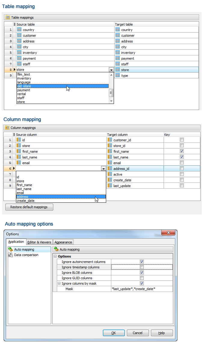
Task: Click the country source table icon
Action: [x=19, y=30]
